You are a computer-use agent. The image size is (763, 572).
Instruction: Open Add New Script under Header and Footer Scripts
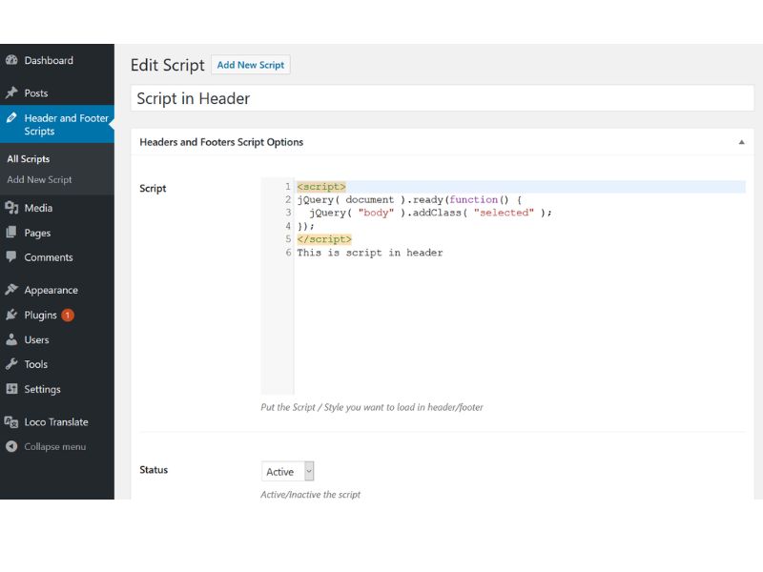[x=39, y=178]
